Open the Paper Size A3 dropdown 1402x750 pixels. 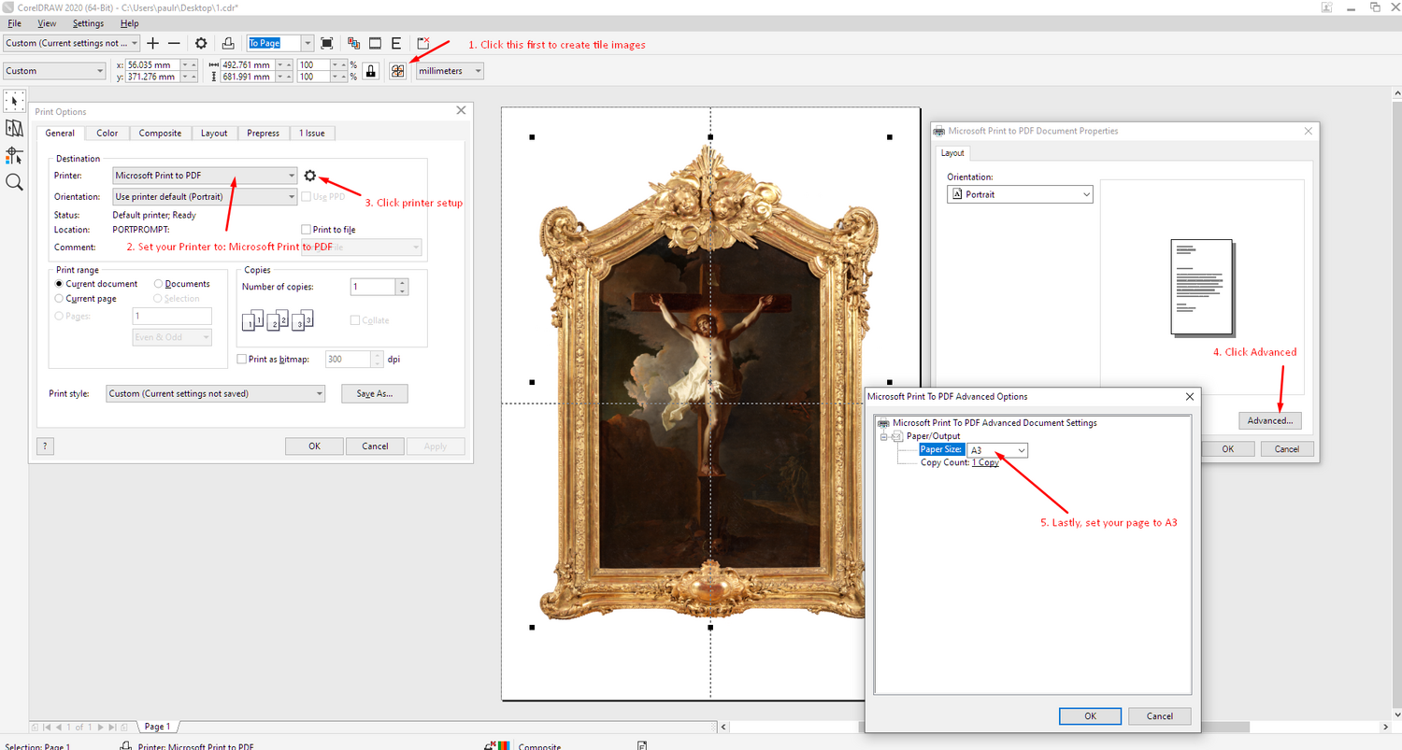coord(997,450)
